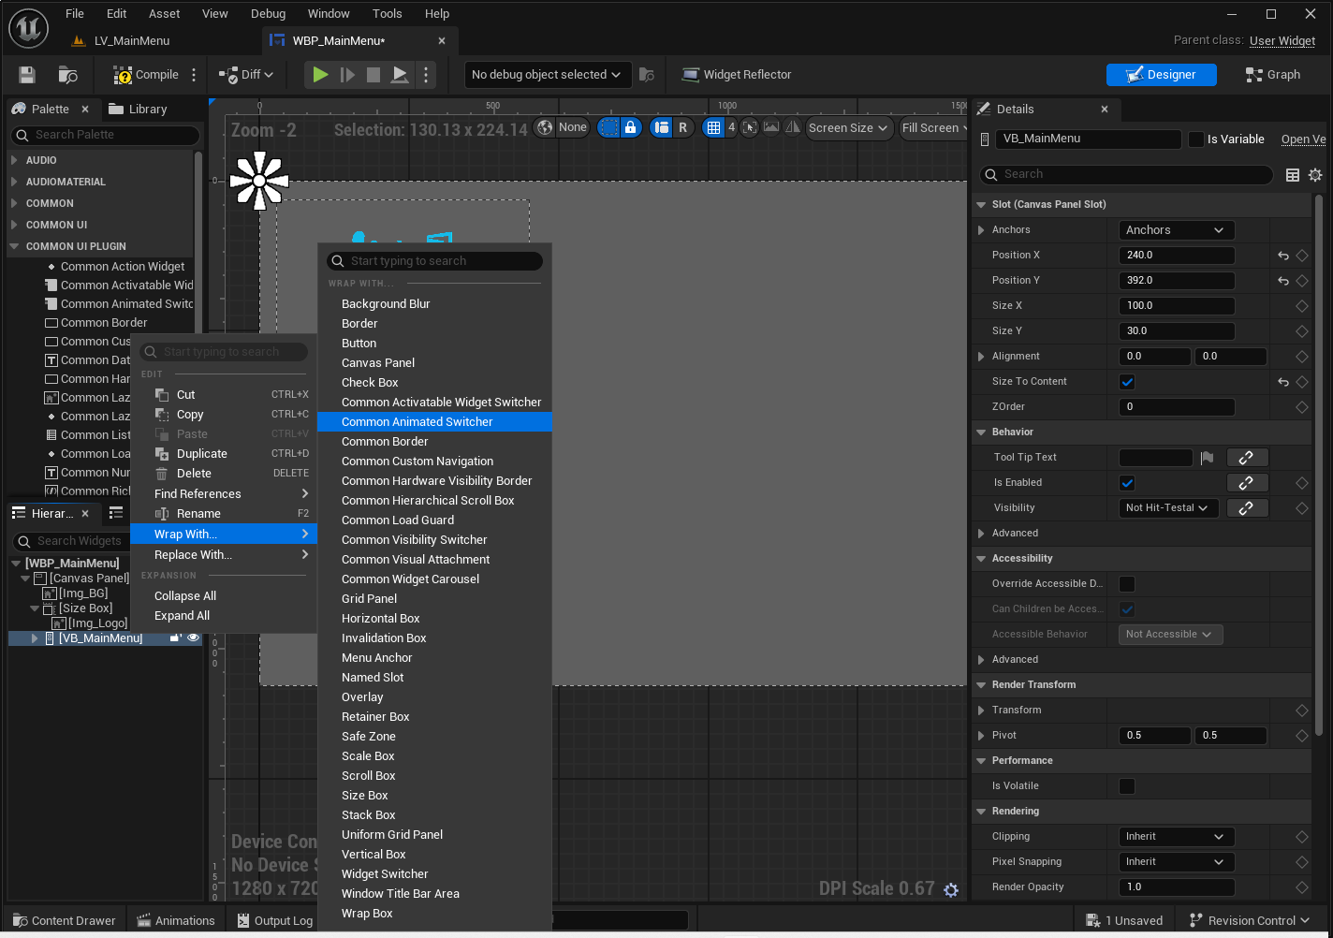This screenshot has height=938, width=1333.
Task: Compile the widget blueprint
Action: (x=146, y=75)
